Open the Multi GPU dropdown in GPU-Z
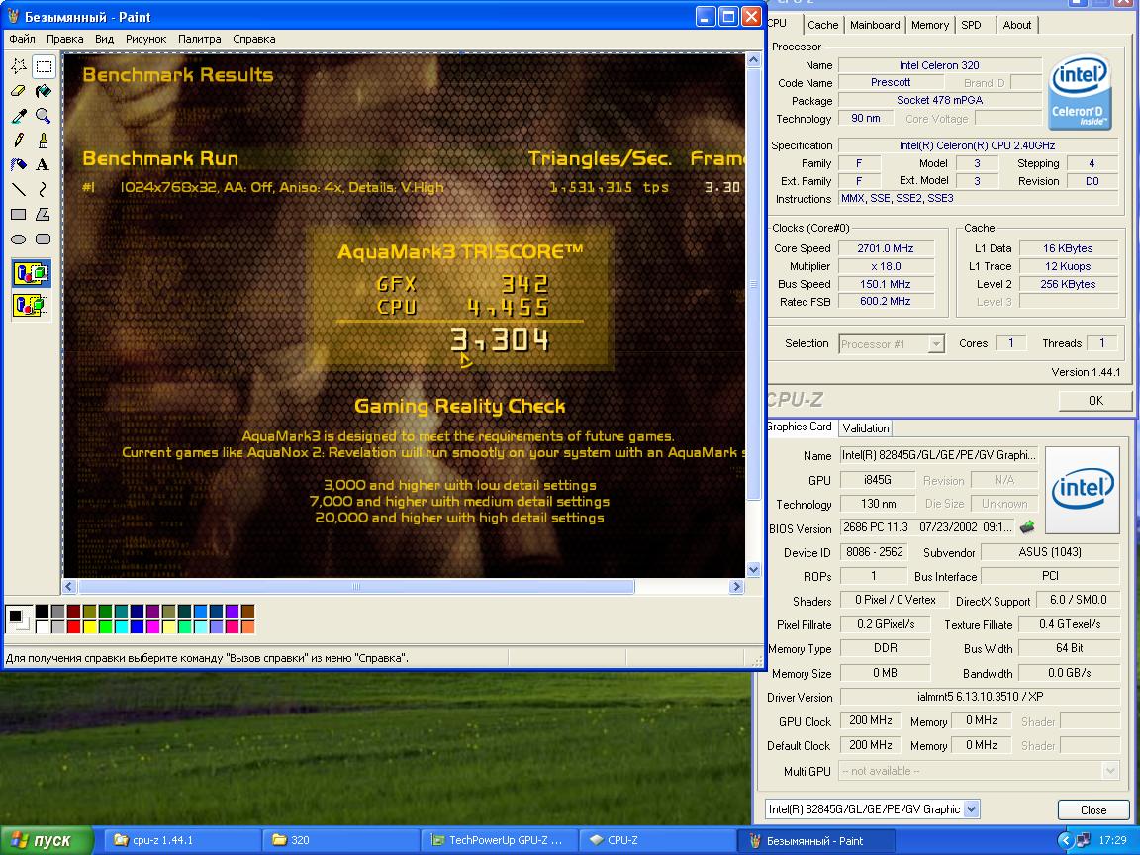The width and height of the screenshot is (1140, 855). (x=1110, y=771)
